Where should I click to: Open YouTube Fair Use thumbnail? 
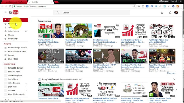coord(51,31)
